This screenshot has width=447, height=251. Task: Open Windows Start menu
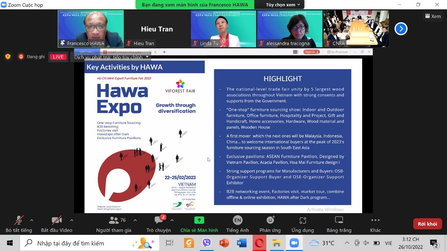click(10, 243)
